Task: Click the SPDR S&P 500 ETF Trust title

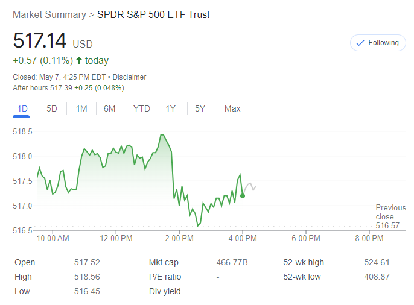Action: tap(153, 14)
